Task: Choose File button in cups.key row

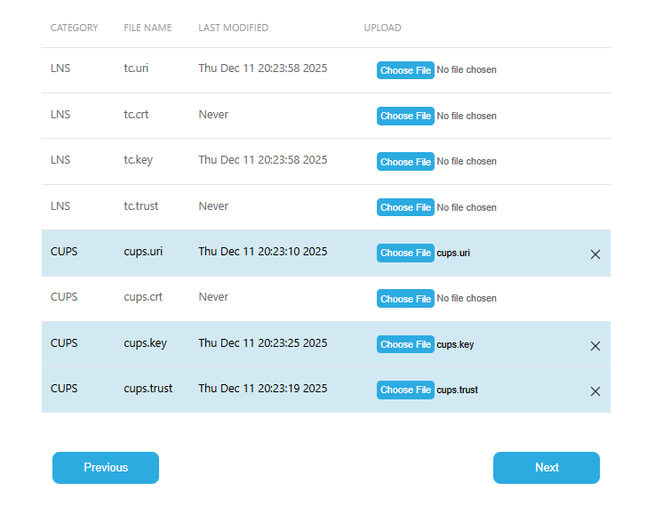Action: [x=405, y=344]
